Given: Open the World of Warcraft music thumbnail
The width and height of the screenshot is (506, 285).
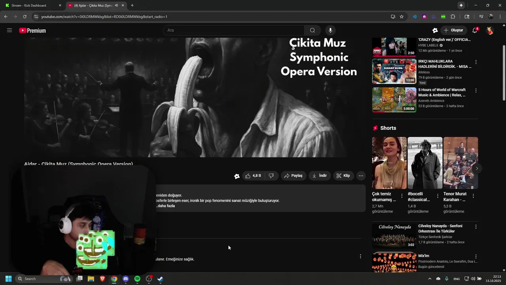Looking at the screenshot, I should pos(394,100).
